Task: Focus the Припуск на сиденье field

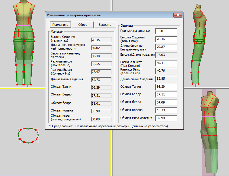Action: click(166, 31)
